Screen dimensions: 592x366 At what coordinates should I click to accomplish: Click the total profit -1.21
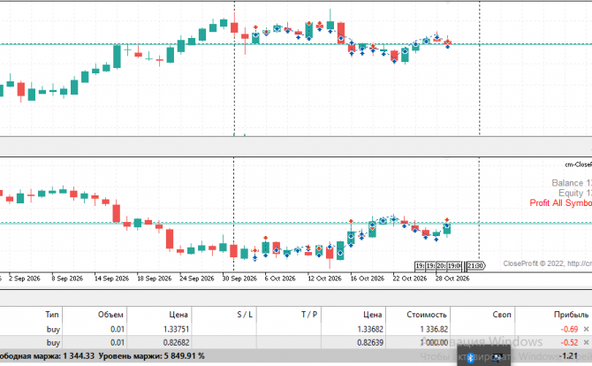[x=570, y=355]
